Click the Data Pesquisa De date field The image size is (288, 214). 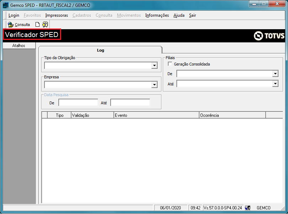tap(78, 103)
